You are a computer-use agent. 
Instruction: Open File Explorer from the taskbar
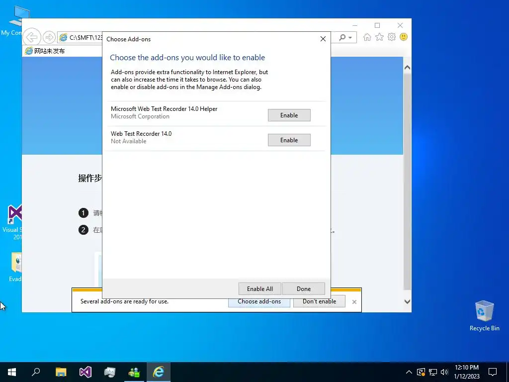pyautogui.click(x=61, y=372)
